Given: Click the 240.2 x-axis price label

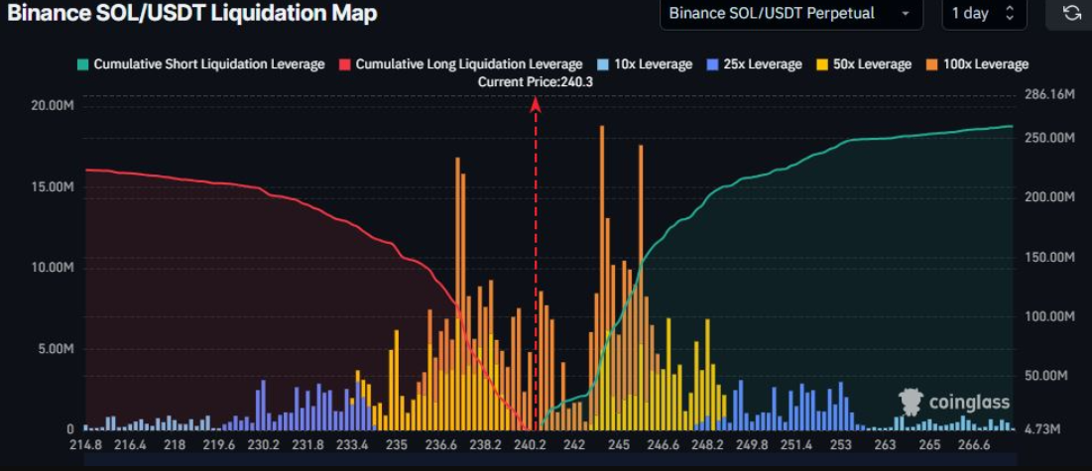Looking at the screenshot, I should click(531, 445).
